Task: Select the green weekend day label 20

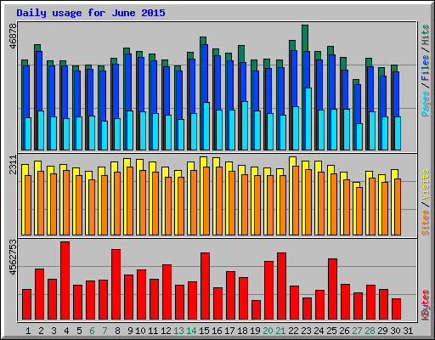Action: (268, 331)
